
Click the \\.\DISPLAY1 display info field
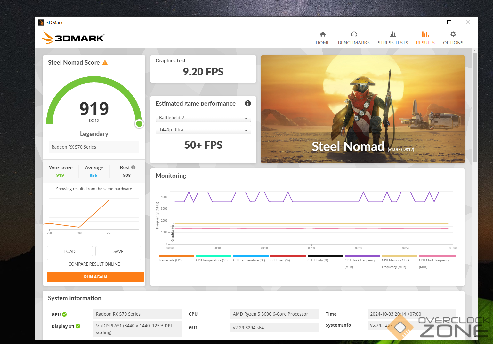(x=137, y=329)
